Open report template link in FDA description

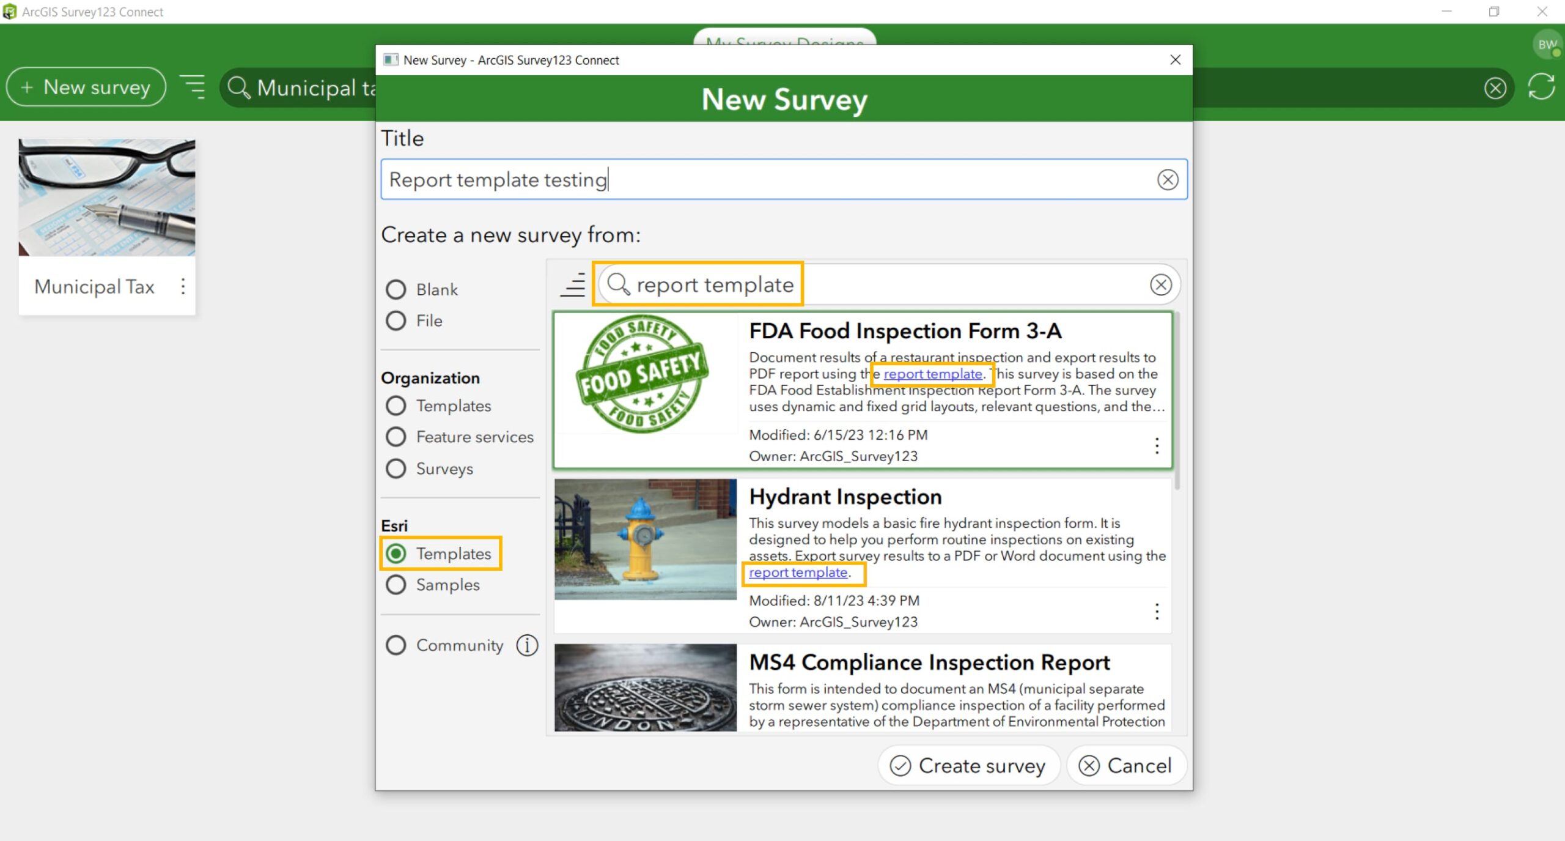[932, 374]
